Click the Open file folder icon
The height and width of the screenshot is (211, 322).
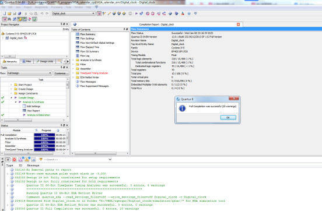[9, 13]
